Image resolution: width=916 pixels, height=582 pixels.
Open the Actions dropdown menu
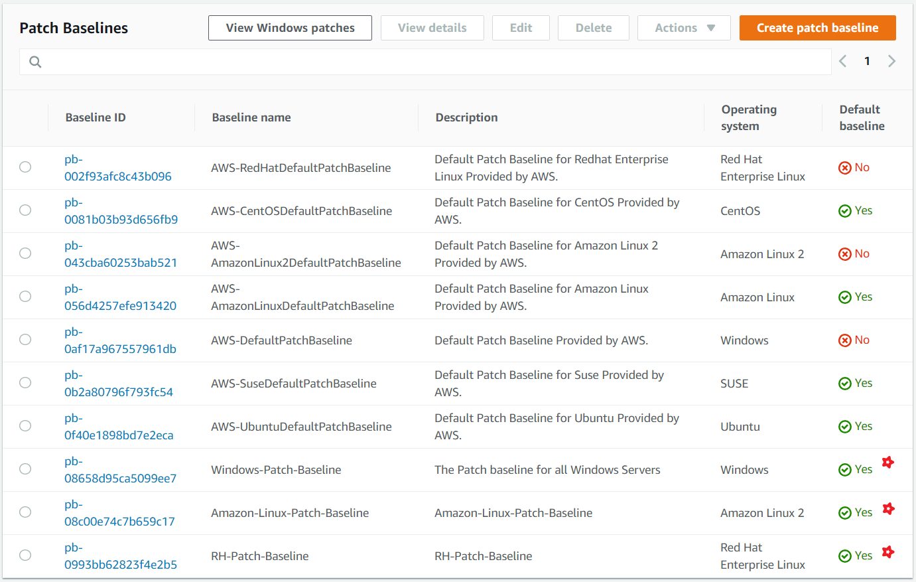[x=684, y=28]
